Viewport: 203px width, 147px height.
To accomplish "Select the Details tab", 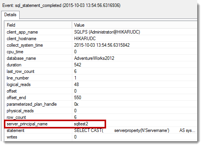I will tap(10, 15).
